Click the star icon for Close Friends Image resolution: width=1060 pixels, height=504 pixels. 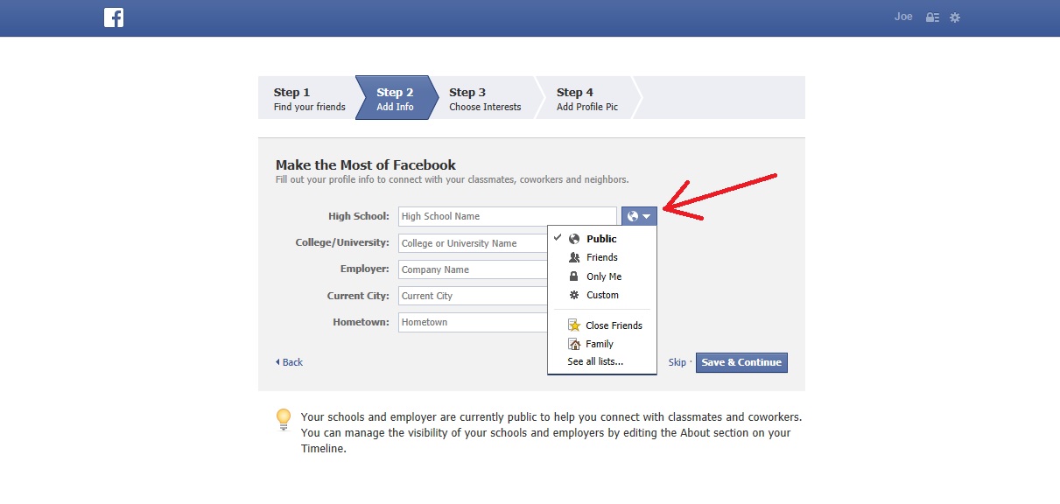pyautogui.click(x=574, y=325)
